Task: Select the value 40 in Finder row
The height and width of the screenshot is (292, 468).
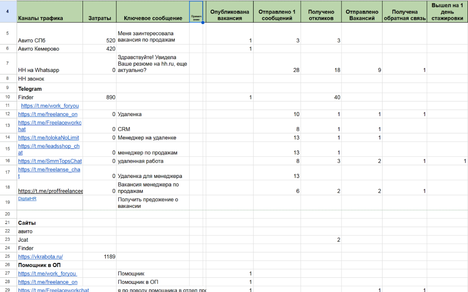Action: [x=321, y=97]
